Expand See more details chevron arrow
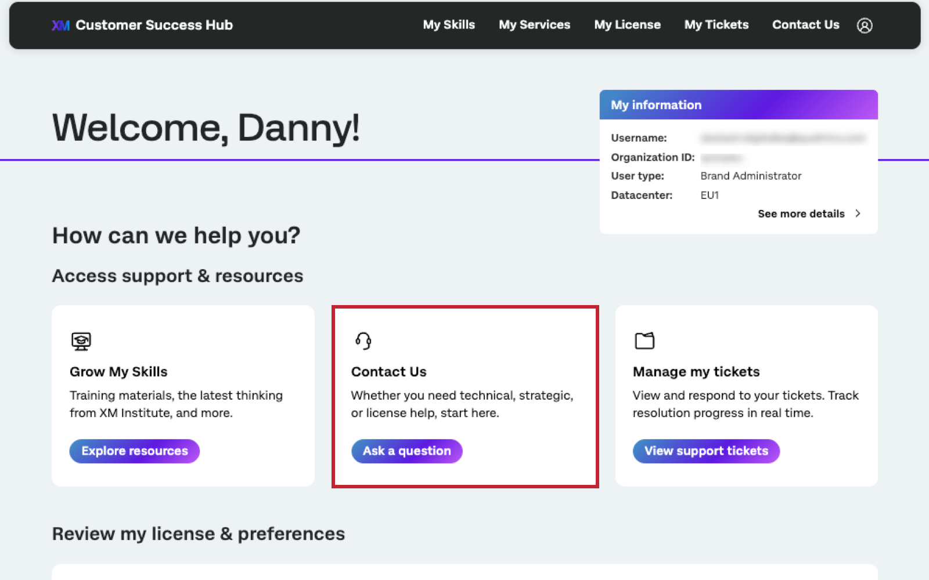Image resolution: width=929 pixels, height=580 pixels. click(x=858, y=213)
